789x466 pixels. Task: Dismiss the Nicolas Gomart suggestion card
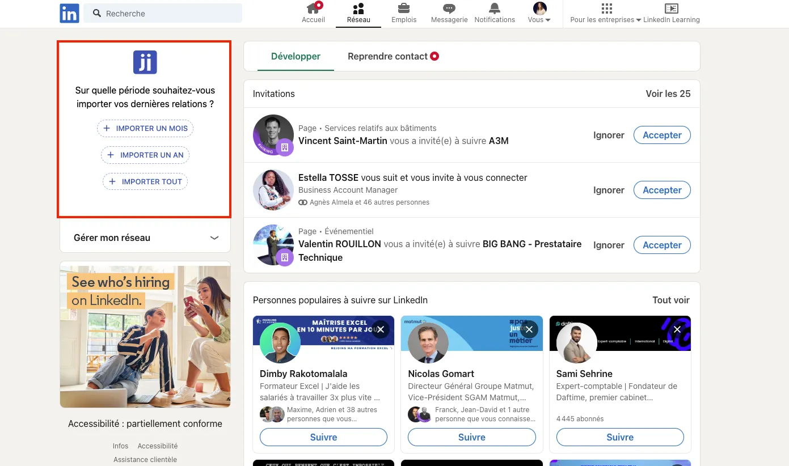[529, 329]
